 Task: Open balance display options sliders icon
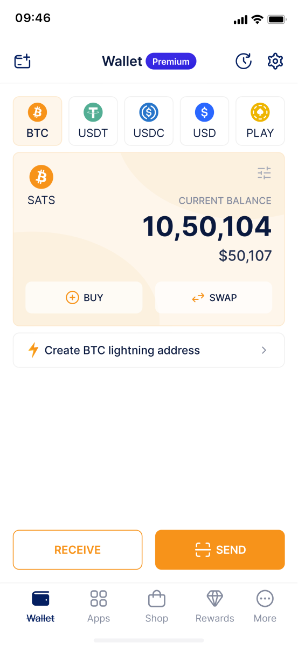point(264,173)
